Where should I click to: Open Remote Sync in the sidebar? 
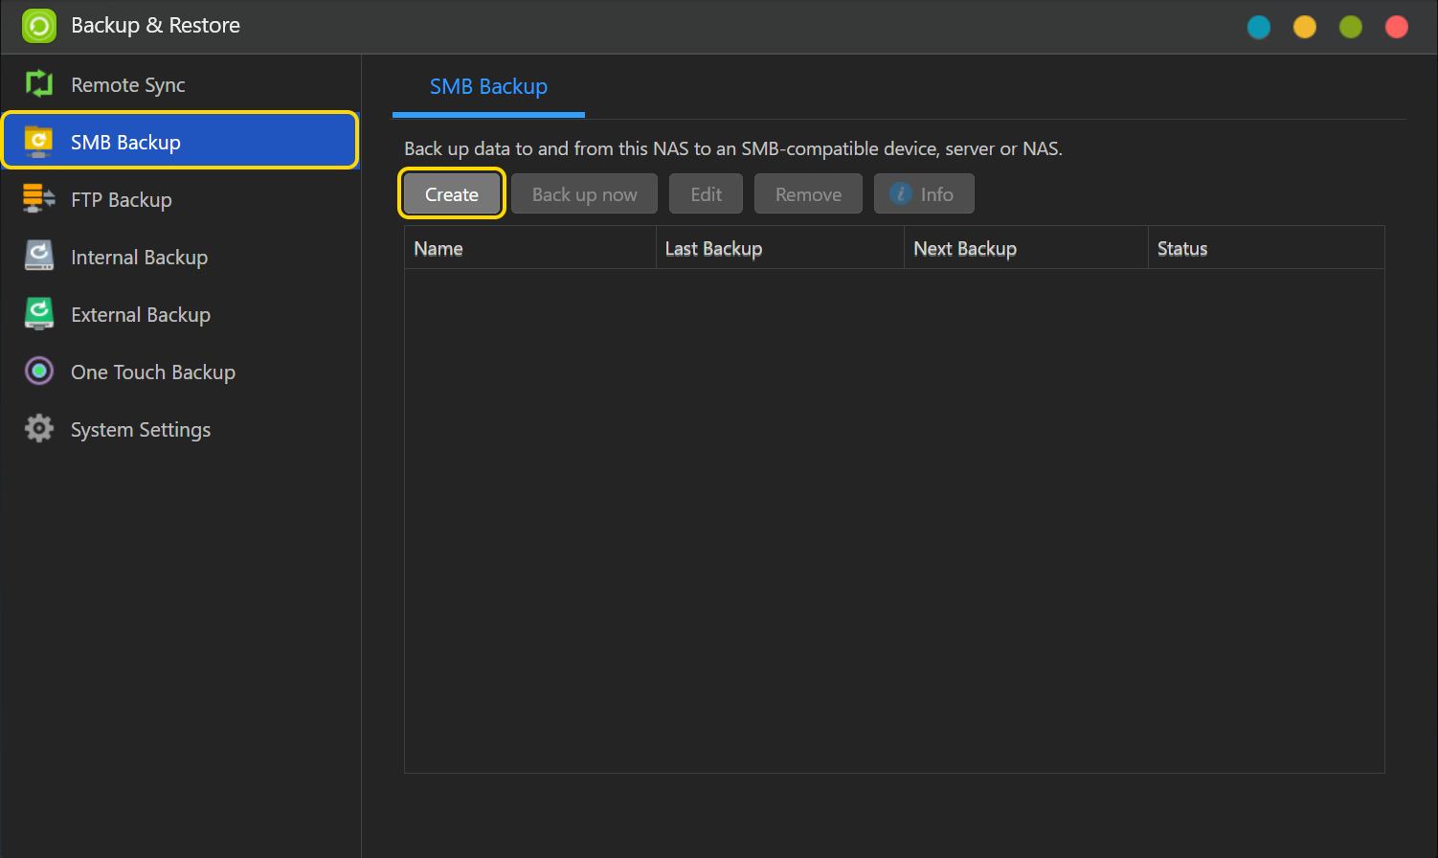coord(180,84)
